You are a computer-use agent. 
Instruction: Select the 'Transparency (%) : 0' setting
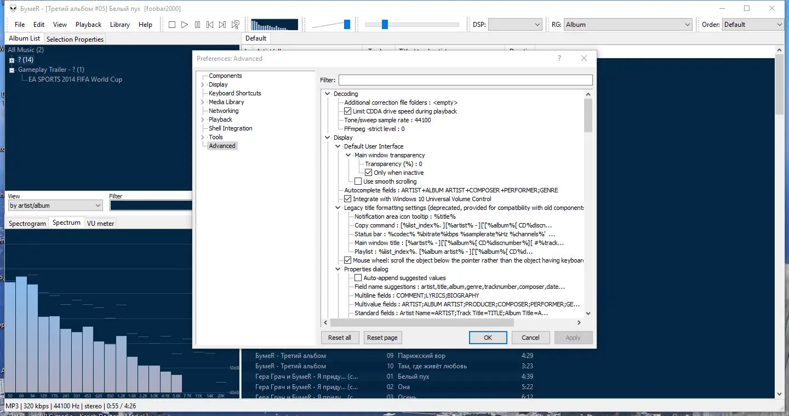tap(393, 164)
